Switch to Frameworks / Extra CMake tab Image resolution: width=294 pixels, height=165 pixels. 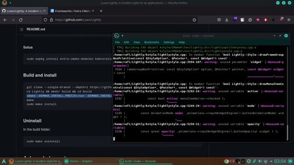(x=73, y=11)
